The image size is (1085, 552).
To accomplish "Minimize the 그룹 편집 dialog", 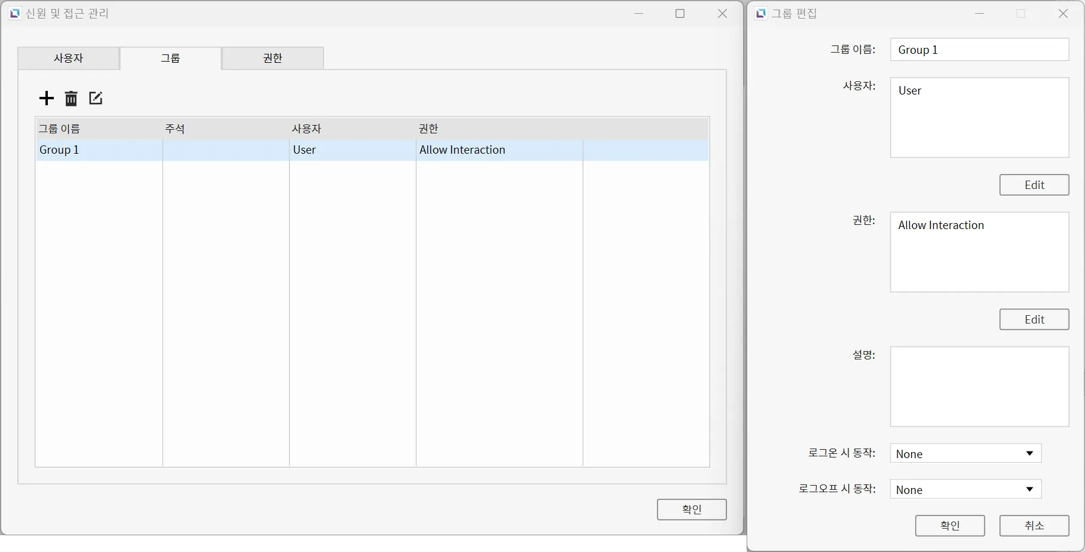I will pyautogui.click(x=979, y=14).
